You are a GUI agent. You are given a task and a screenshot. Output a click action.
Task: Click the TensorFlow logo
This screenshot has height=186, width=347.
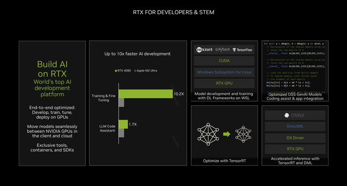242,50
